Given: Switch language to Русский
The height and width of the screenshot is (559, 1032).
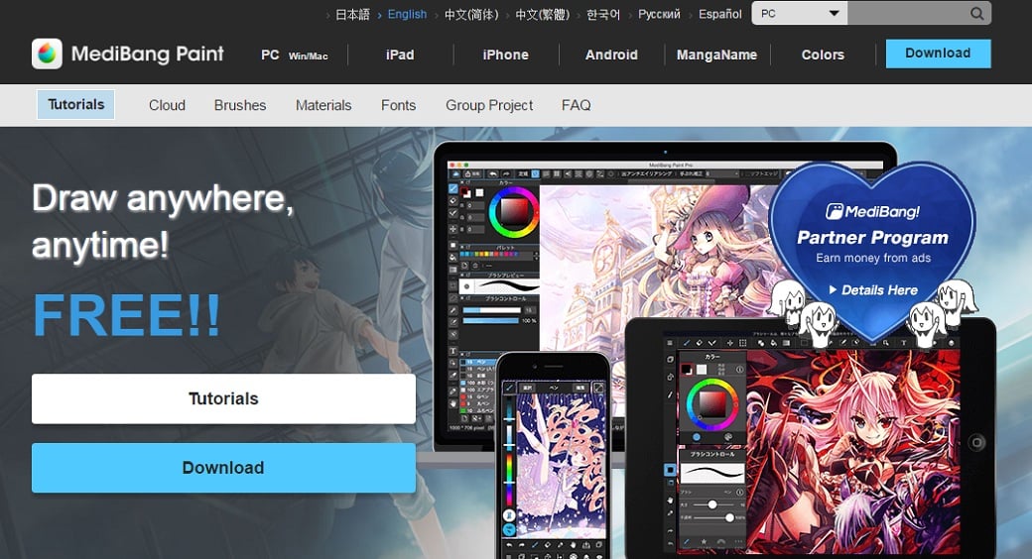Looking at the screenshot, I should (659, 14).
